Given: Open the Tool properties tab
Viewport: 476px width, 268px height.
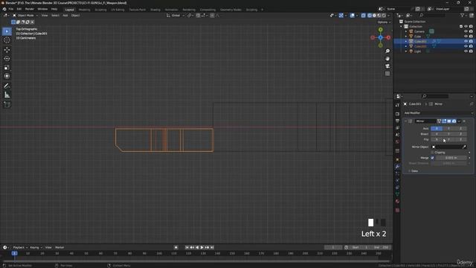Looking at the screenshot, I should click(x=397, y=105).
